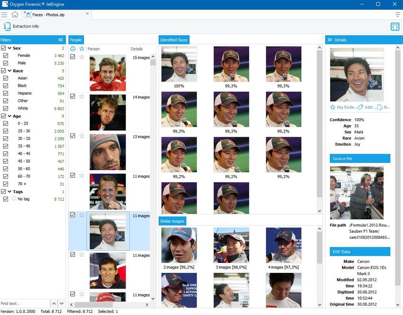Open the similar group 3 images [98,0%]
The height and width of the screenshot is (315, 403).
231,245
